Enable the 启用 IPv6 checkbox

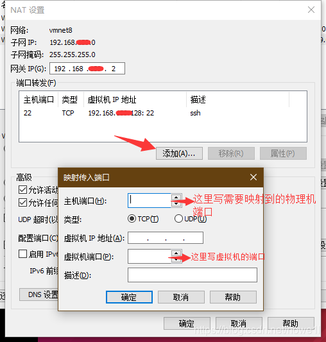(x=22, y=254)
